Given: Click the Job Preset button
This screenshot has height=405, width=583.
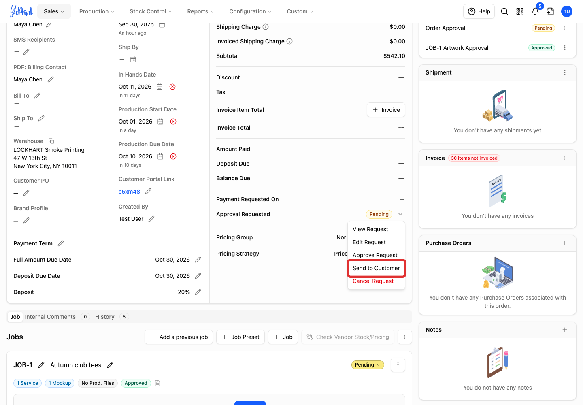Looking at the screenshot, I should [x=240, y=337].
